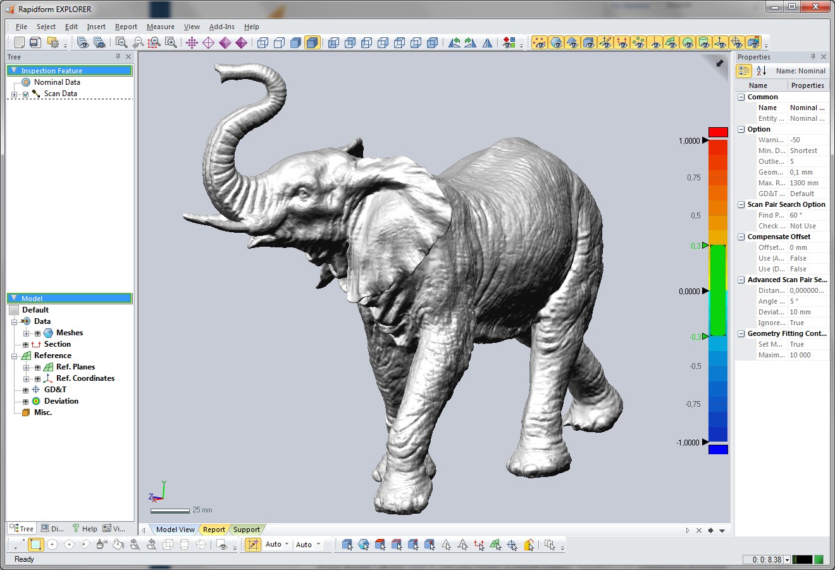
Task: Select the Rectangle selection mode tool
Action: [35, 544]
